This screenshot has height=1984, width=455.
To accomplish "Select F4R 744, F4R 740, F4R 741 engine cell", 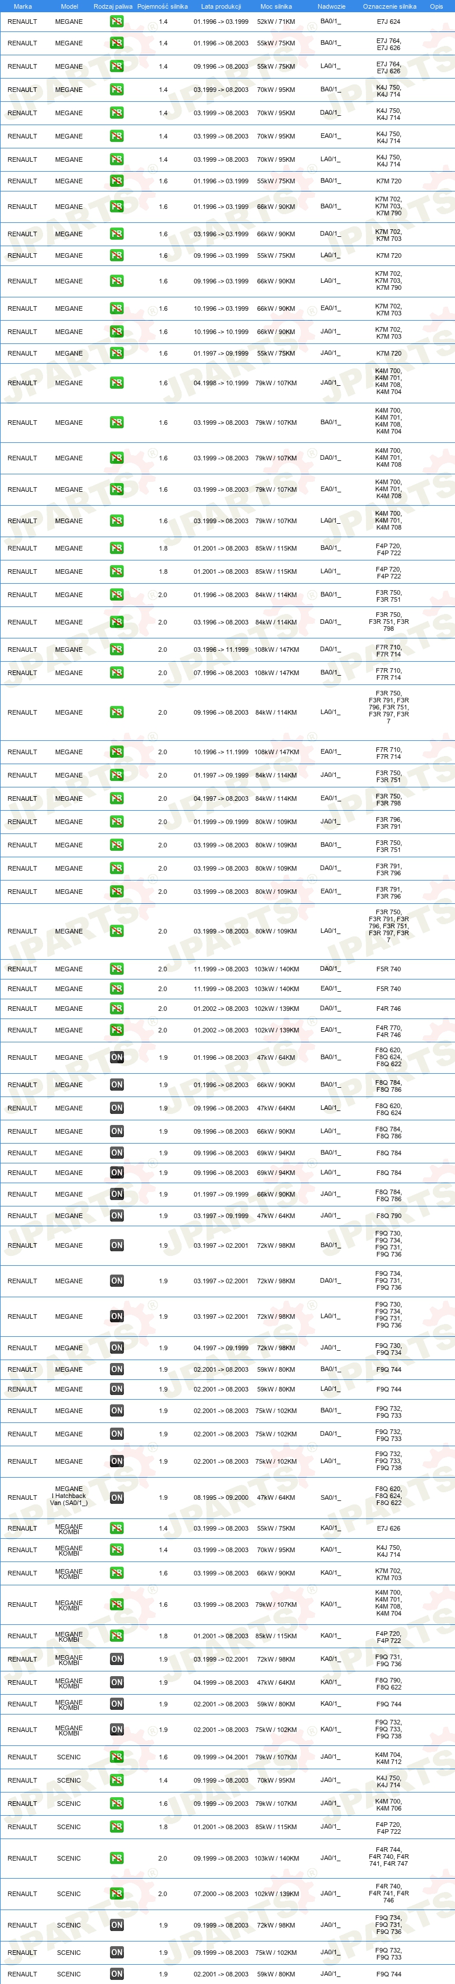I will pos(388,1858).
